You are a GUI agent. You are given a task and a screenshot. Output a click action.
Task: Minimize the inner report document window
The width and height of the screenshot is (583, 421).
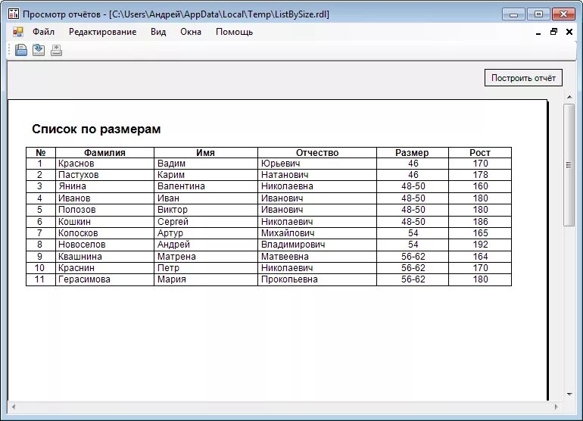(x=538, y=33)
